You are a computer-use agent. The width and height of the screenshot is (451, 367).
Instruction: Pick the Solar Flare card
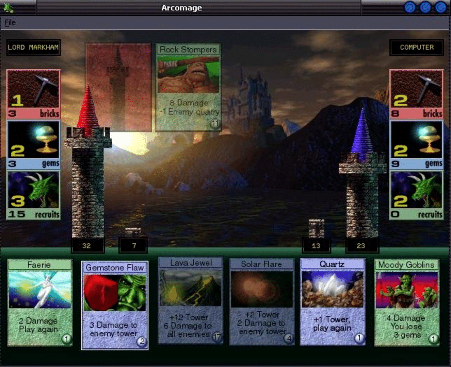click(262, 301)
